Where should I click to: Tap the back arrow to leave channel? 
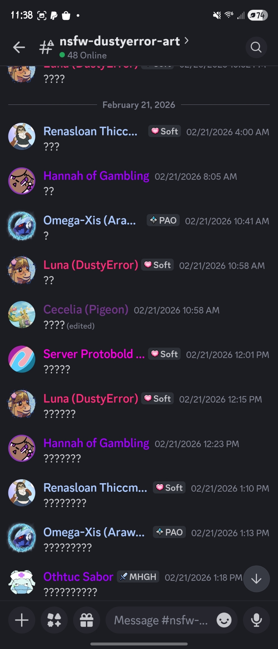click(19, 47)
